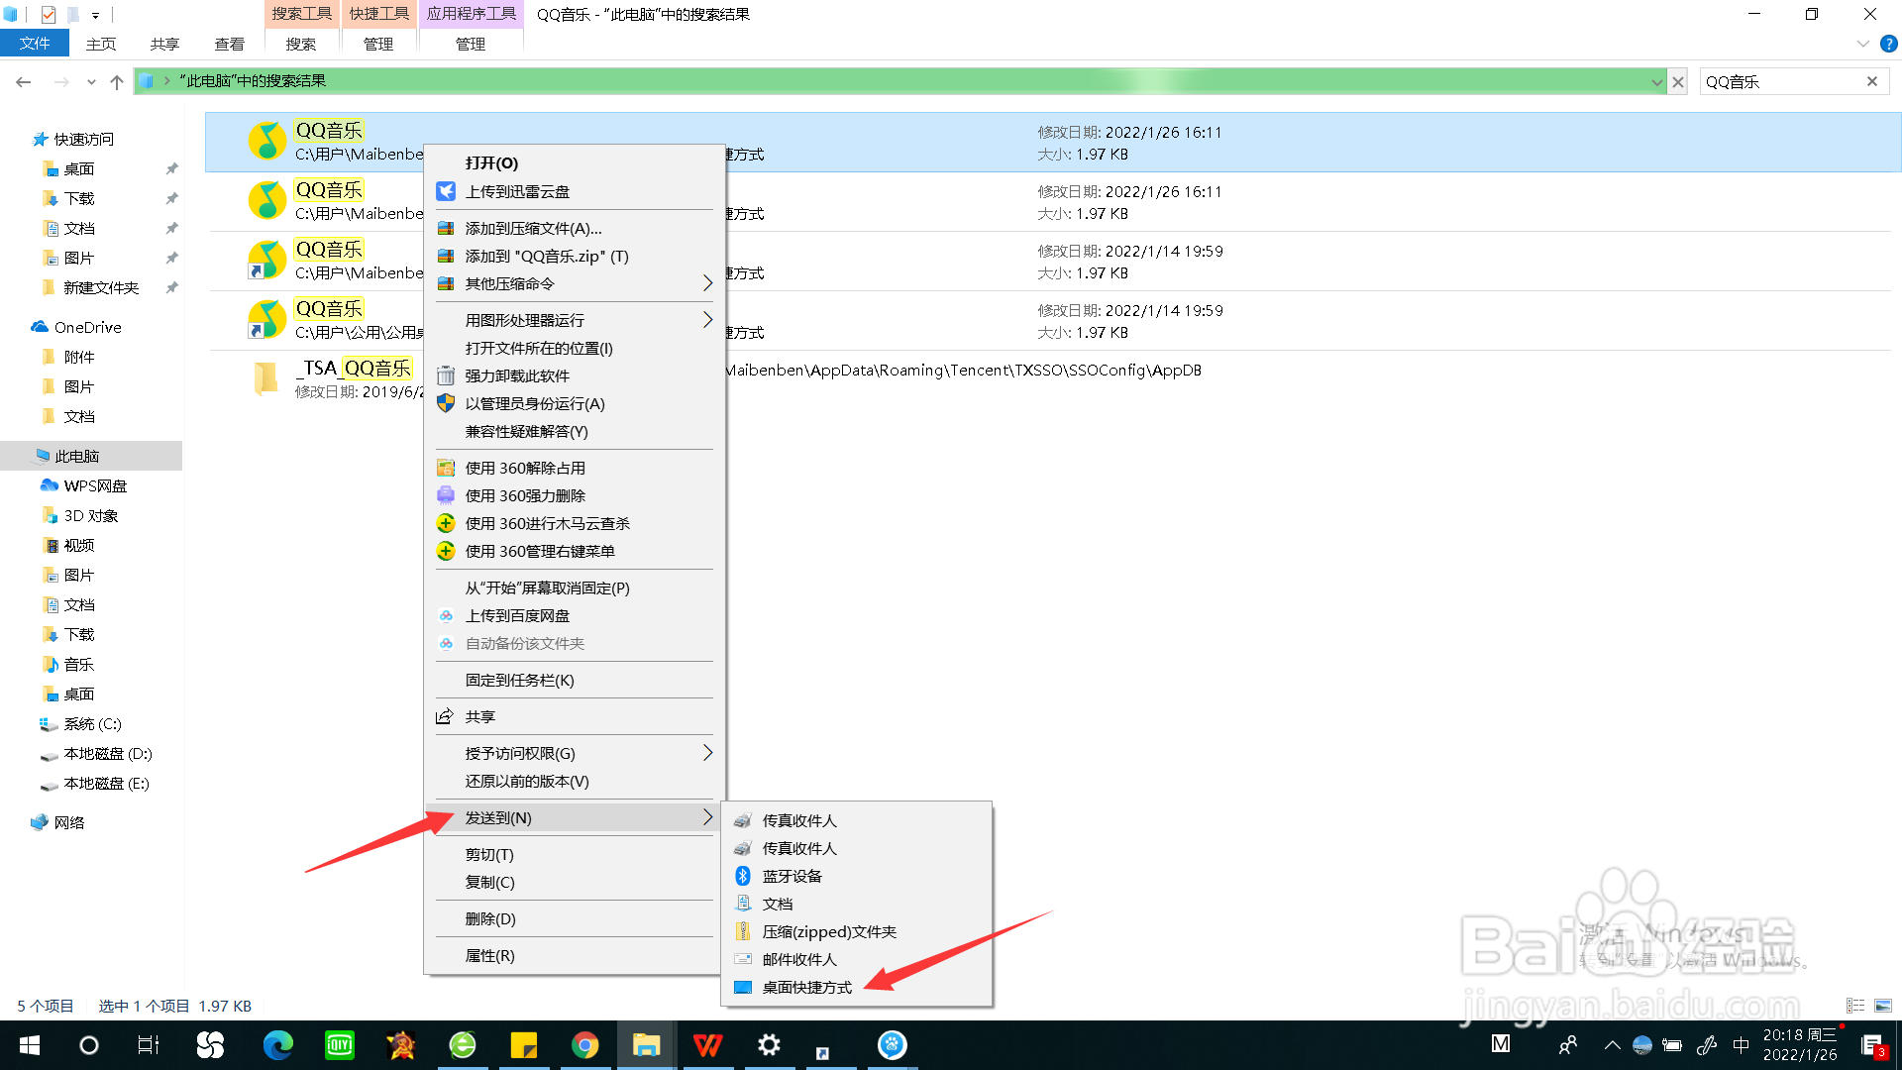Click the uninstall trash icon (强力卸载此软件)
This screenshot has width=1902, height=1070.
[446, 375]
